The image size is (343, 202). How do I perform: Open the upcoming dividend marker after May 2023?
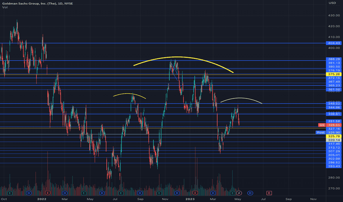point(250,193)
